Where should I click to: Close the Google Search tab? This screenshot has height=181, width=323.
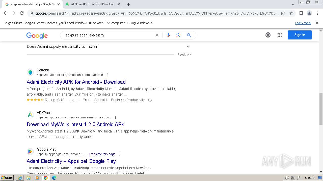pyautogui.click(x=58, y=4)
